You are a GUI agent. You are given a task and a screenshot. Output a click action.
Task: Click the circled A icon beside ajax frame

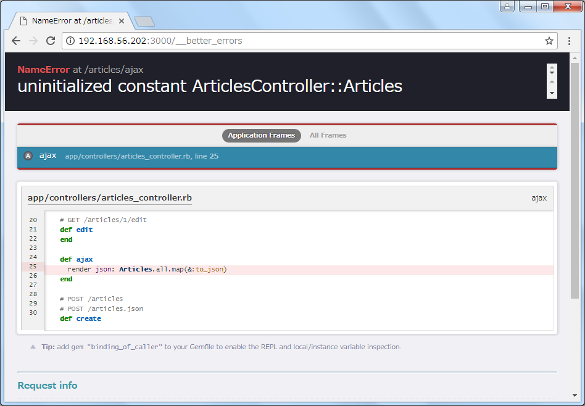pyautogui.click(x=28, y=156)
